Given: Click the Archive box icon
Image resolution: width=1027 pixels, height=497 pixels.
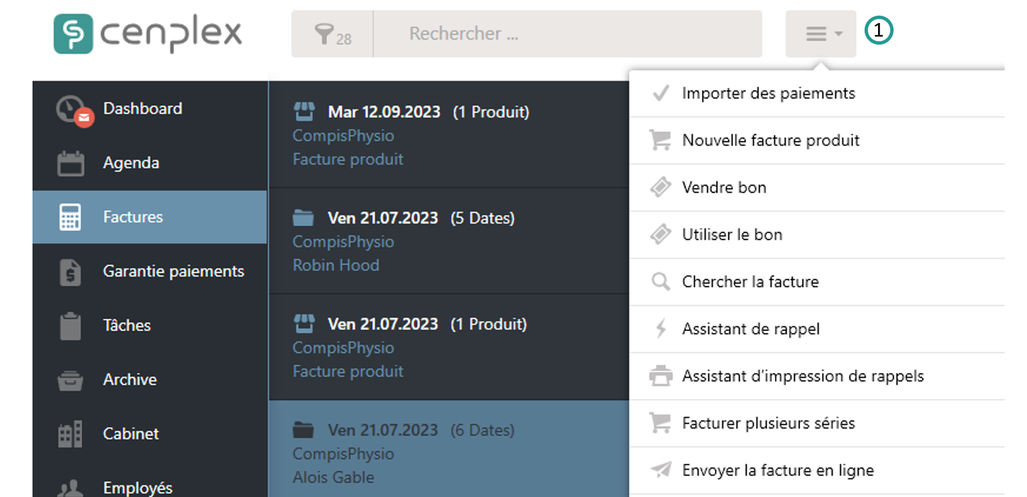Looking at the screenshot, I should click(70, 381).
